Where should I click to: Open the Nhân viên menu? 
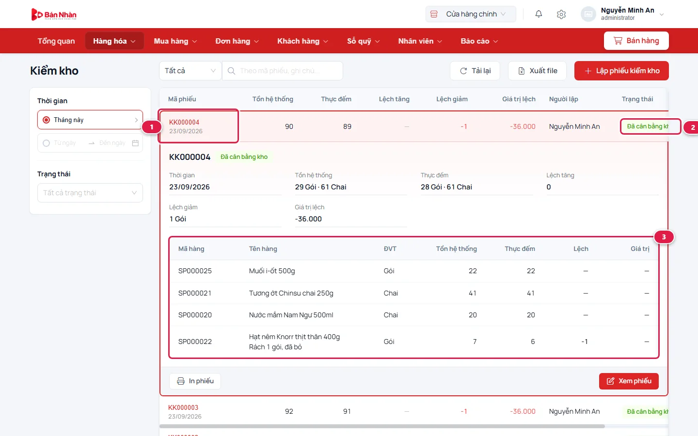[420, 41]
